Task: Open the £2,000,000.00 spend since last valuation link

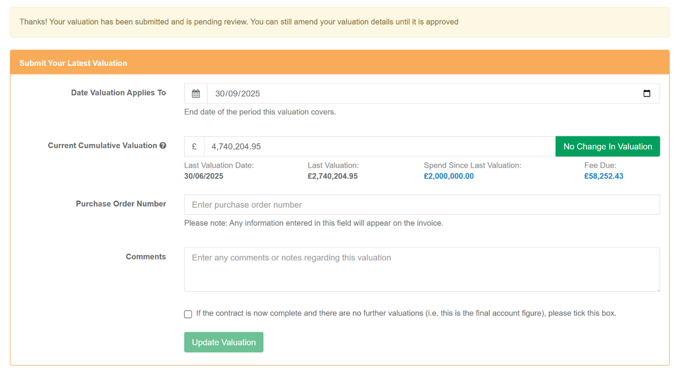Action: [x=448, y=176]
